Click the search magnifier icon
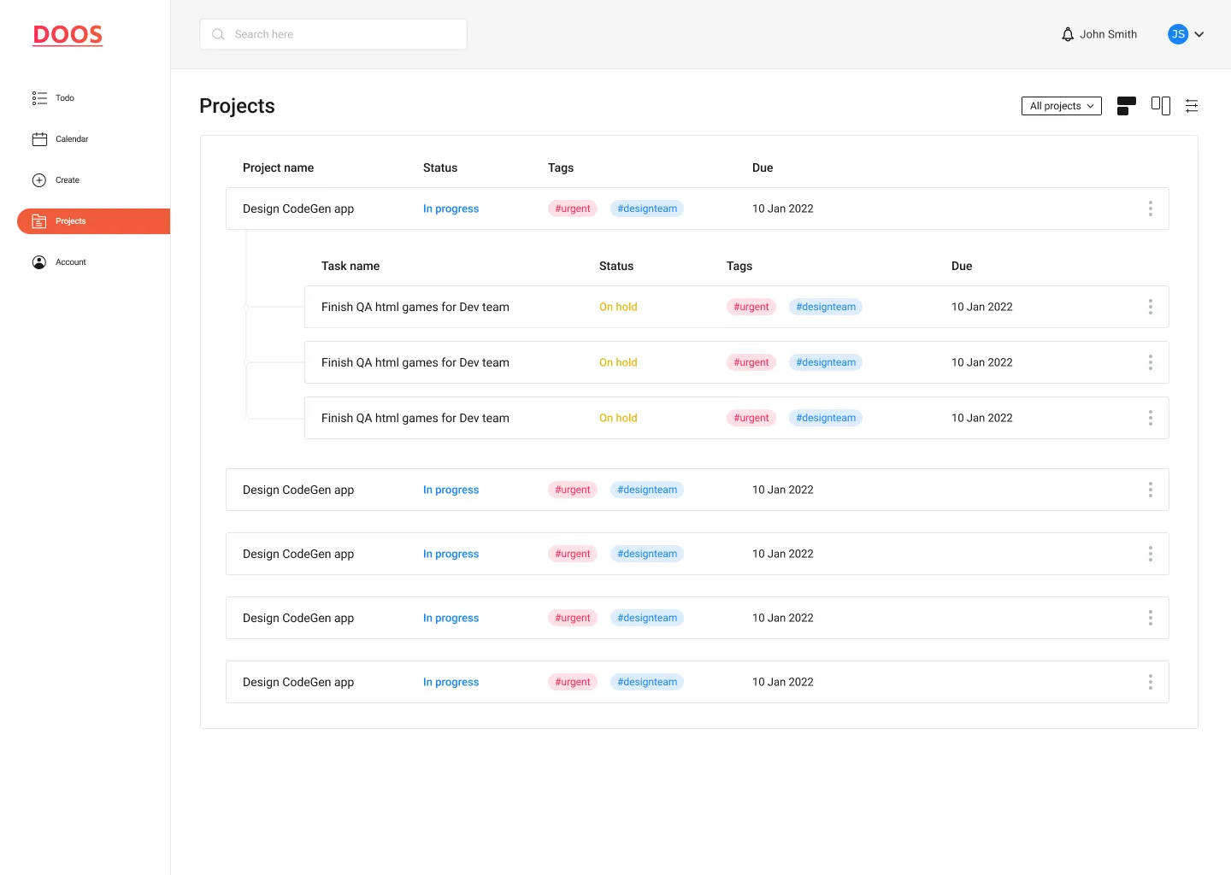Viewport: 1231px width, 875px height. point(218,34)
